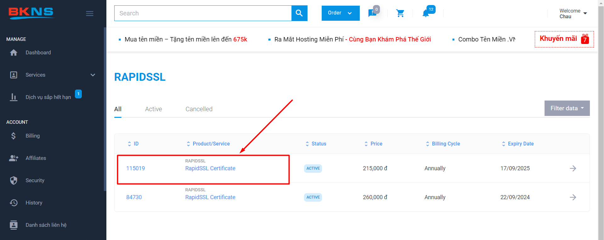This screenshot has height=240, width=604.
Task: Switch to the Cancelled tab
Action: point(199,109)
